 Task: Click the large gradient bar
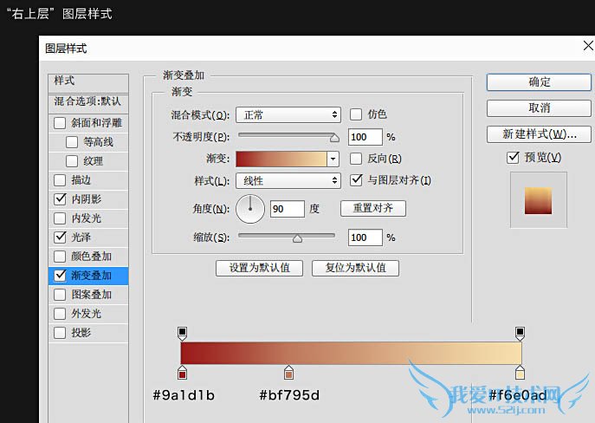point(351,353)
